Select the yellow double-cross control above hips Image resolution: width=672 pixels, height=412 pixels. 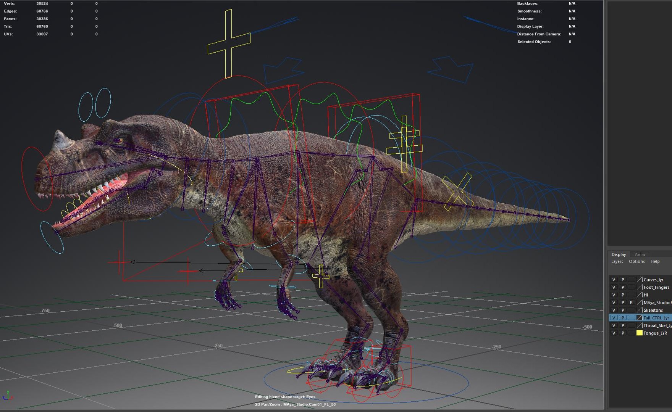pyautogui.click(x=404, y=144)
